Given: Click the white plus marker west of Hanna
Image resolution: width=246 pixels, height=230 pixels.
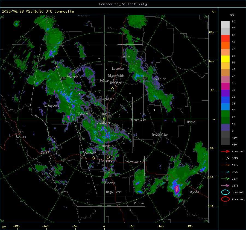Looking at the screenshot, I should point(154,110).
